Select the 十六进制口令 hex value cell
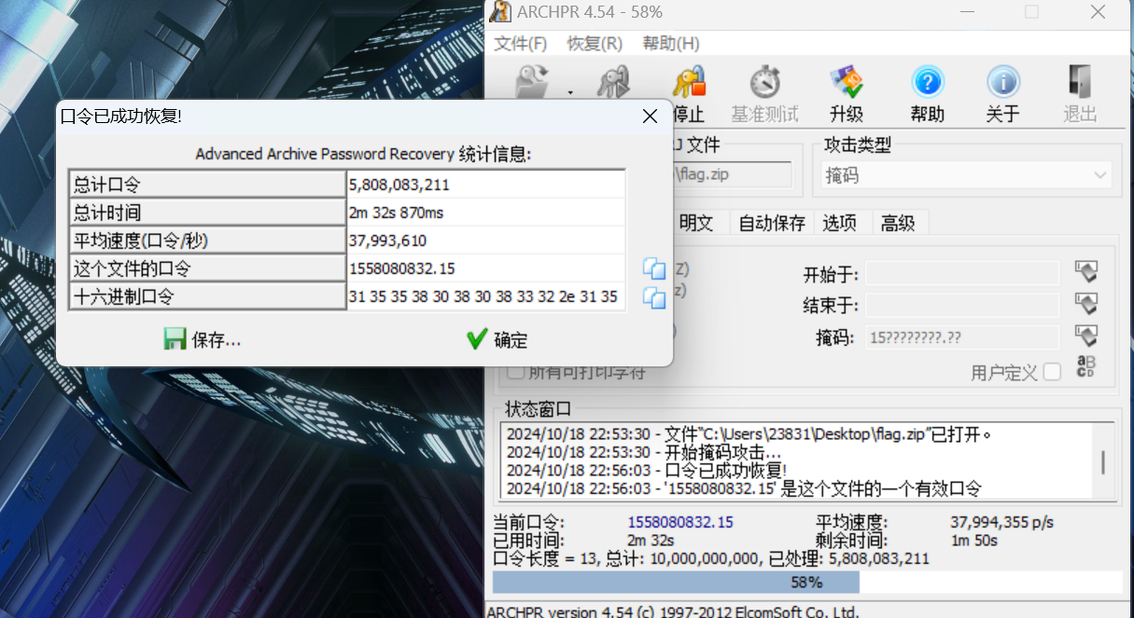Viewport: 1134px width, 618px height. pos(485,296)
